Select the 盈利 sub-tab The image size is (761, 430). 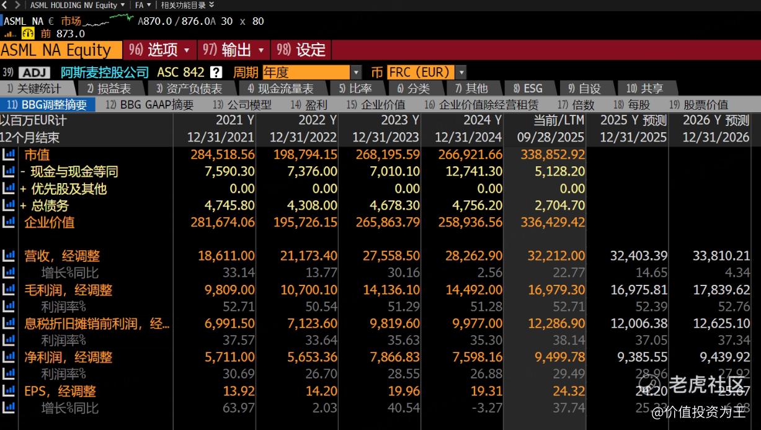point(308,105)
